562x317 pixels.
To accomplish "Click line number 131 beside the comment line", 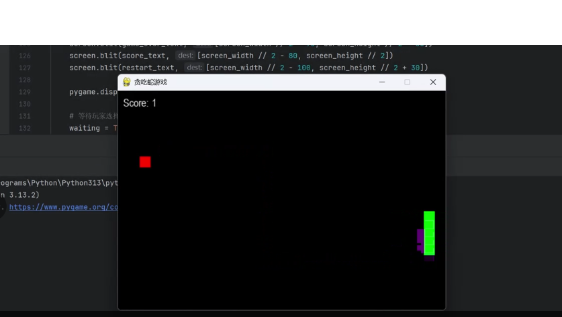I will (24, 116).
